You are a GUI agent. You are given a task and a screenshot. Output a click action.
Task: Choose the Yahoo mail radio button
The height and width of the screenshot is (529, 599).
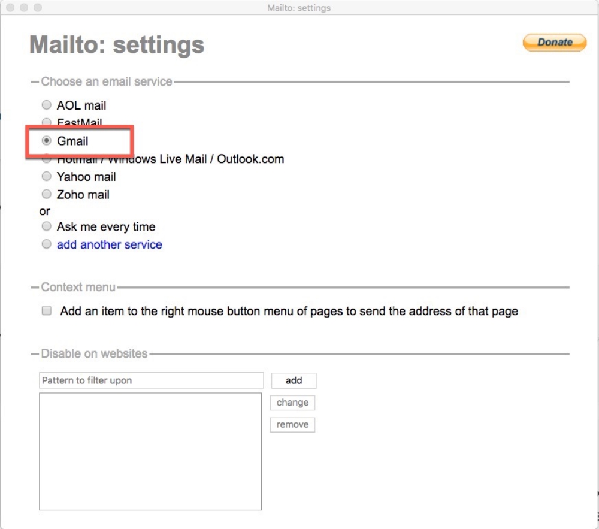[46, 177]
